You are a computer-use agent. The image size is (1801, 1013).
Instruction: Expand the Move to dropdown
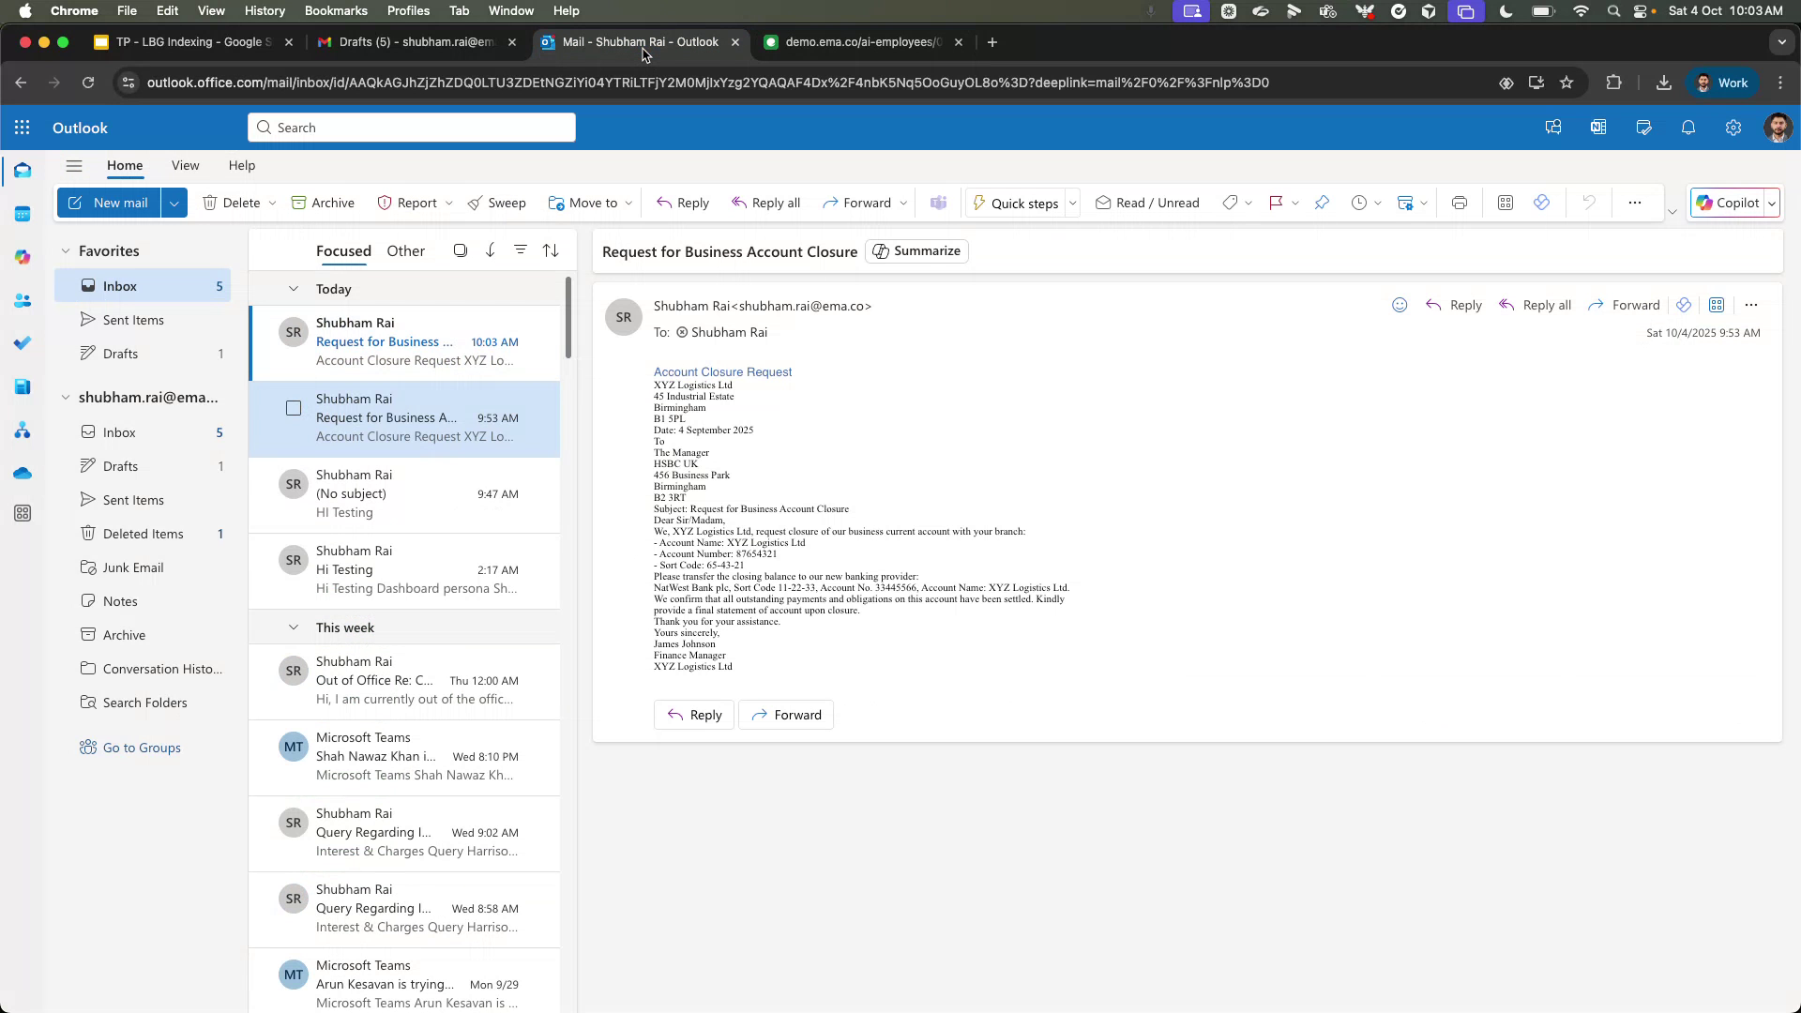click(627, 203)
